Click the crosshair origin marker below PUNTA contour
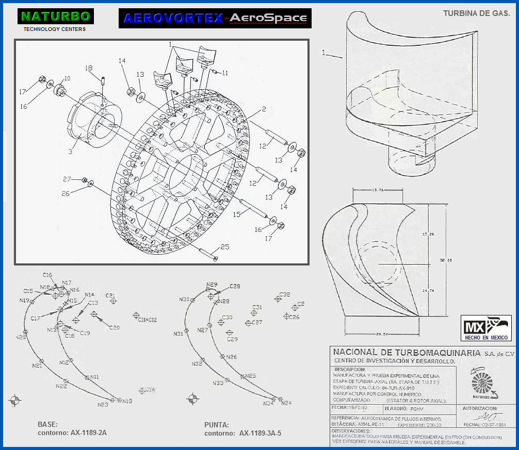Screen dimensions: 519x450 tap(193, 399)
